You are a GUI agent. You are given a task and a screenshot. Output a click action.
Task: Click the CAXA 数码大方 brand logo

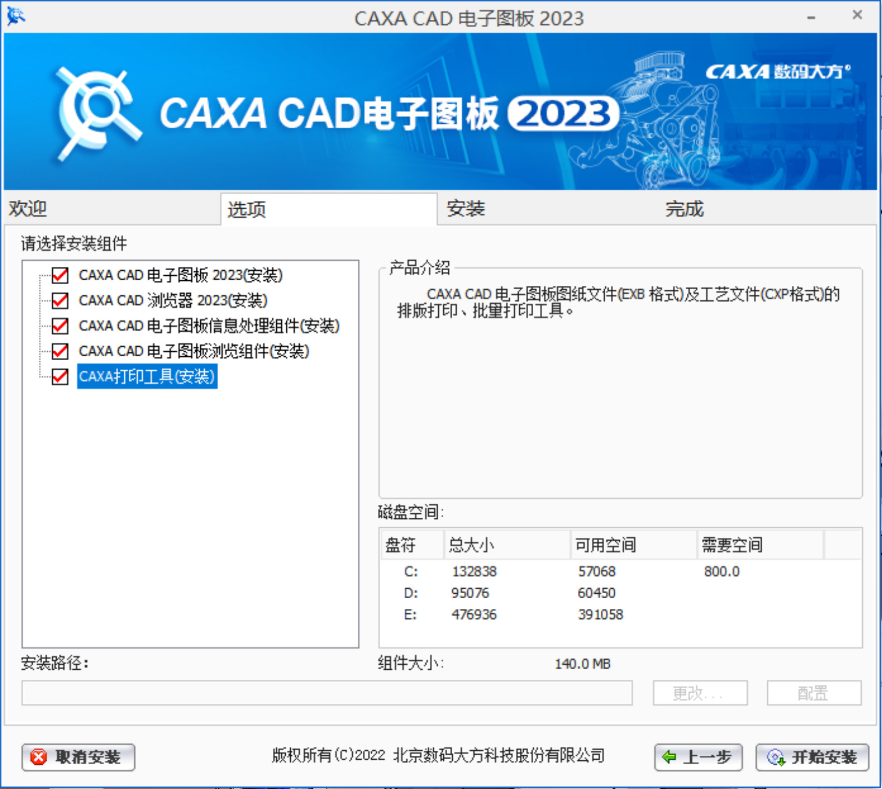tap(777, 72)
